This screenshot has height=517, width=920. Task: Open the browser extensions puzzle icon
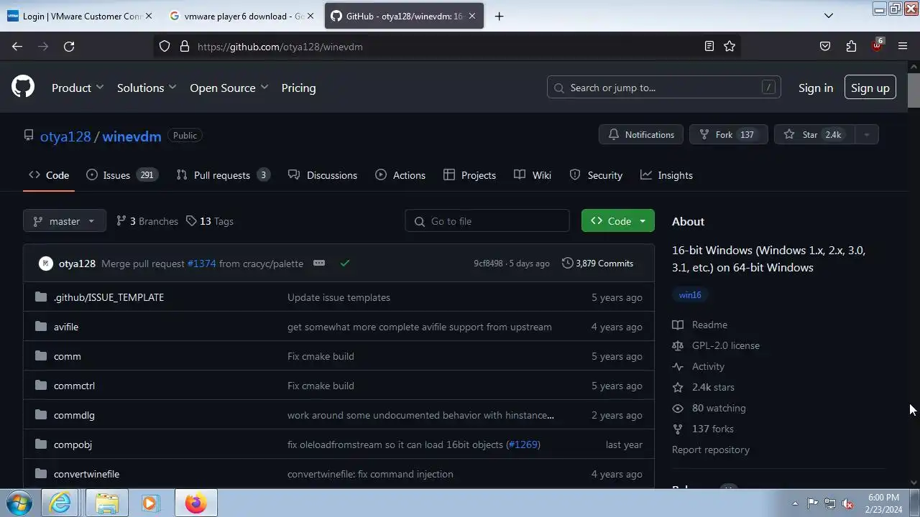[x=851, y=47]
